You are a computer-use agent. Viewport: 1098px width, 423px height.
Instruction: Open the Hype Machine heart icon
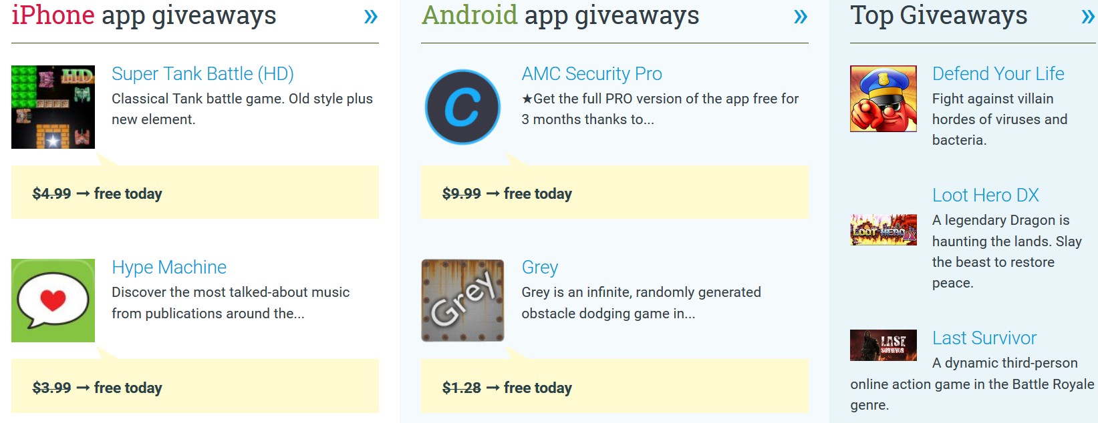tap(53, 300)
